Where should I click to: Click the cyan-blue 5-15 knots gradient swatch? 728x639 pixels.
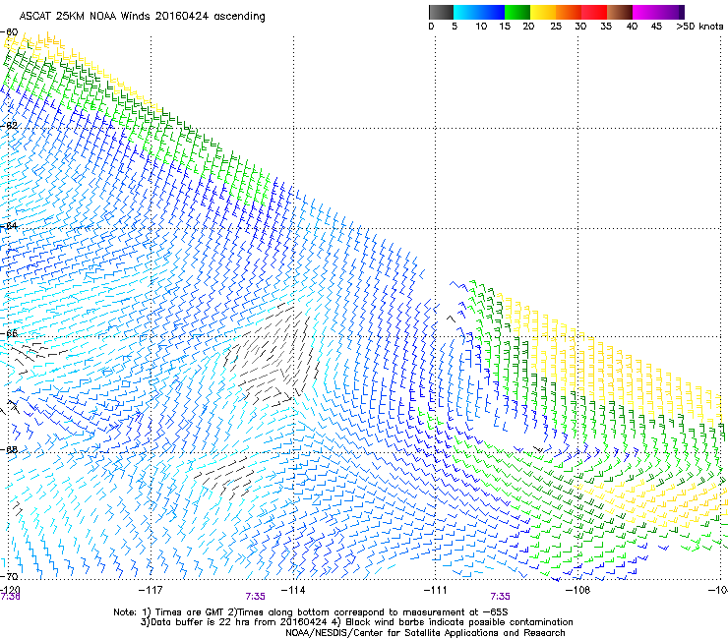(479, 12)
